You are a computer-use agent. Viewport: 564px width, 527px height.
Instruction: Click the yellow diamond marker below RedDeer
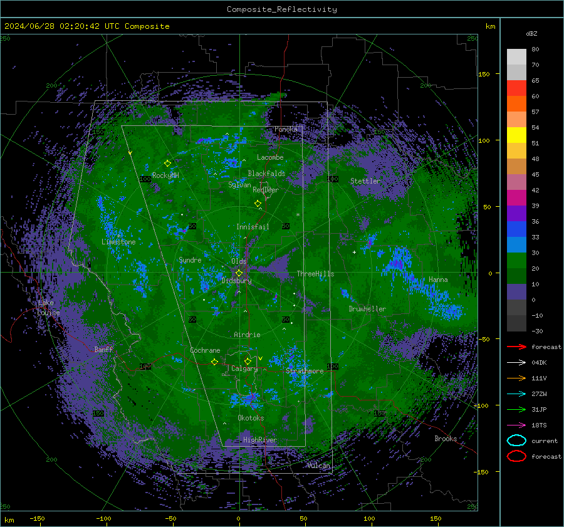258,204
